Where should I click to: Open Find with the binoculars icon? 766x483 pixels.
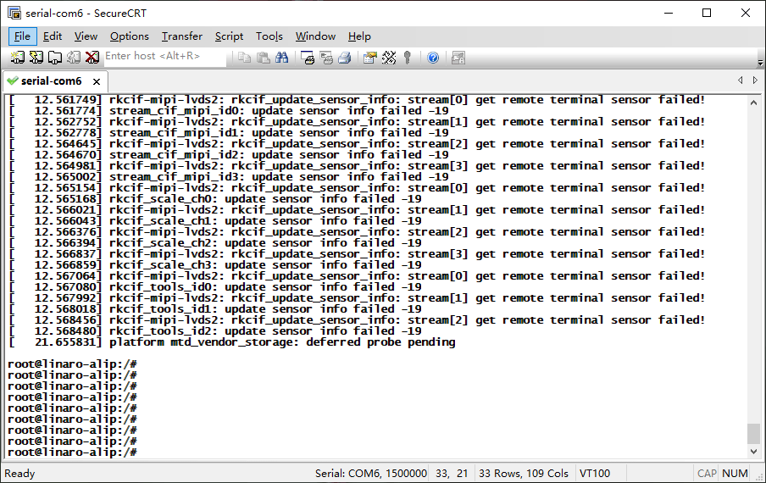coord(282,58)
